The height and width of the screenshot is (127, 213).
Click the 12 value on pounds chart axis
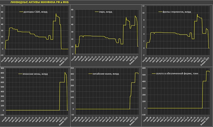click(x=144, y=6)
